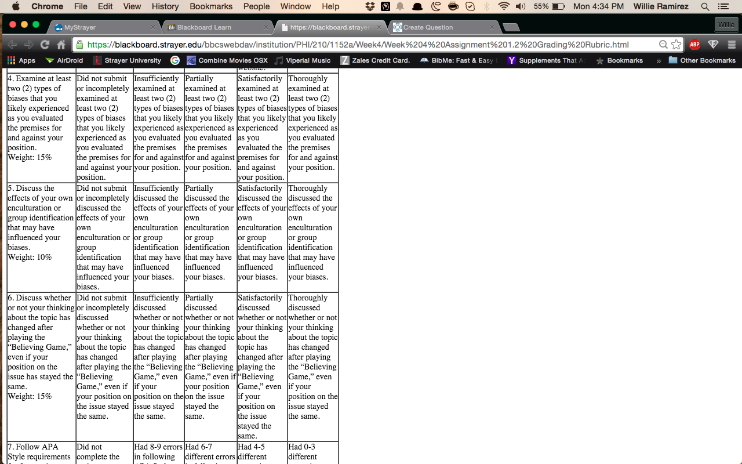This screenshot has width=742, height=464.
Task: Open the Wi-Fi status menu
Action: pos(503,6)
